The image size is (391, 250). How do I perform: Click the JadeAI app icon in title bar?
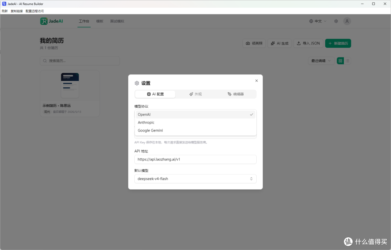click(x=4, y=4)
